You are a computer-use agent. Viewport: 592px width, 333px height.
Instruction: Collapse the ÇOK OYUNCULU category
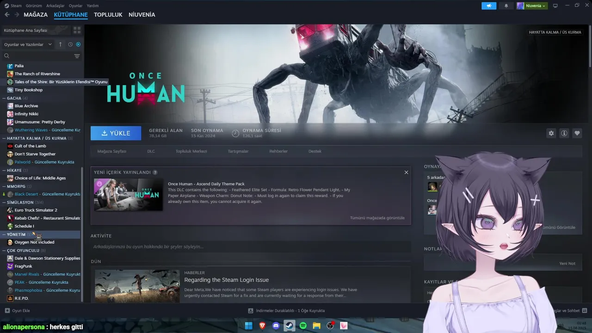tap(4, 251)
